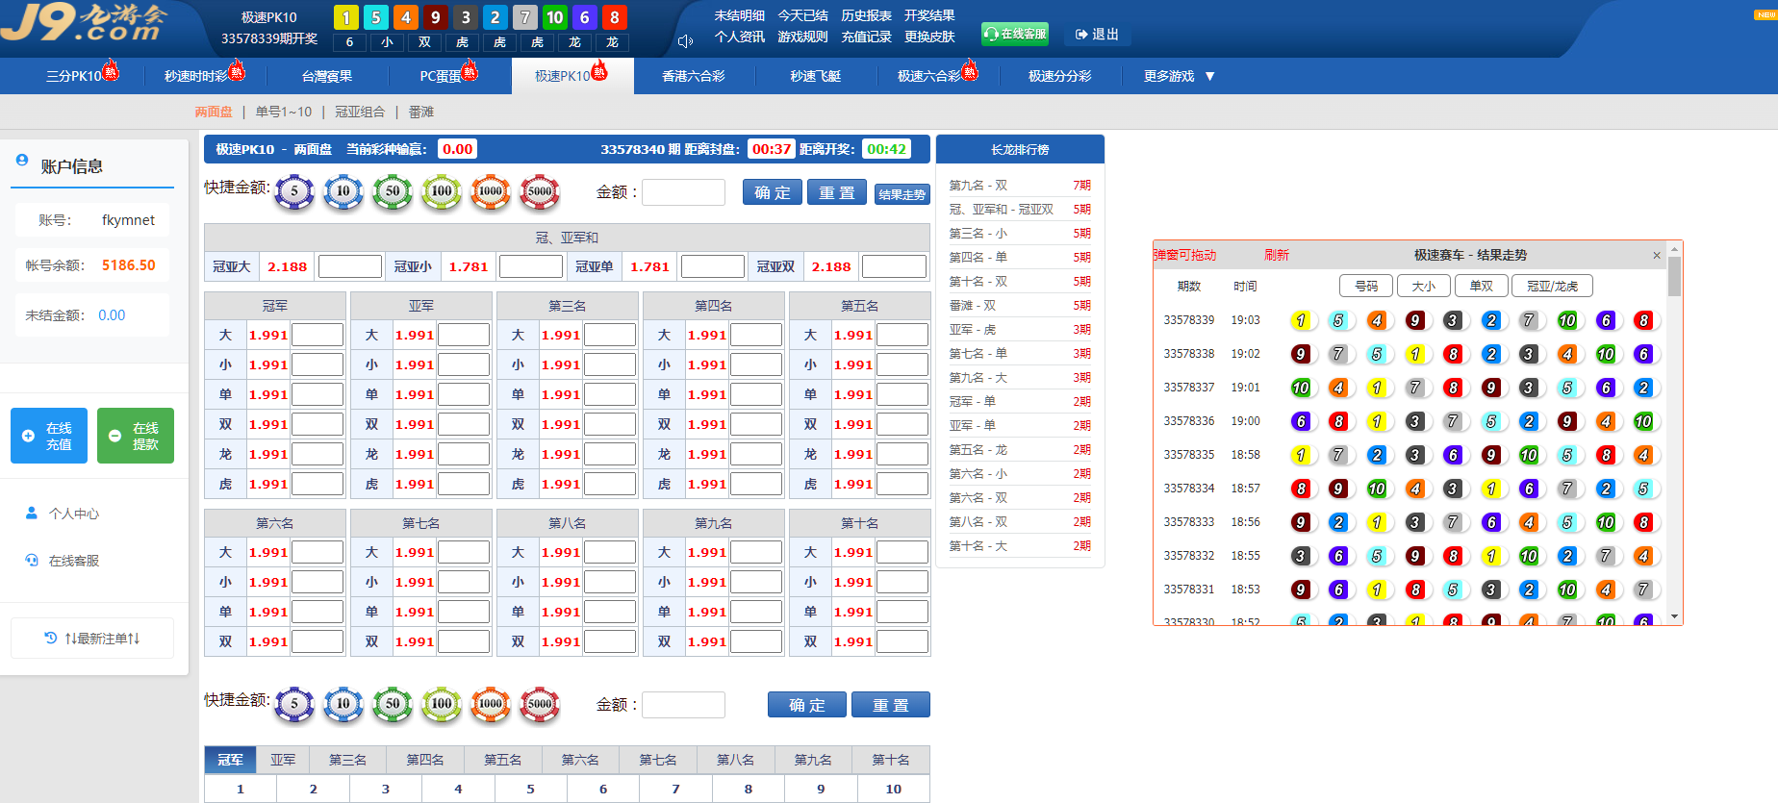The height and width of the screenshot is (803, 1778).
Task: Click the 在线充值 deposit button
Action: [49, 436]
